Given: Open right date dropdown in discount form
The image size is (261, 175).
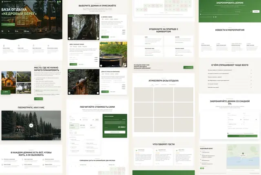Looking at the screenshot, I should tap(250, 120).
